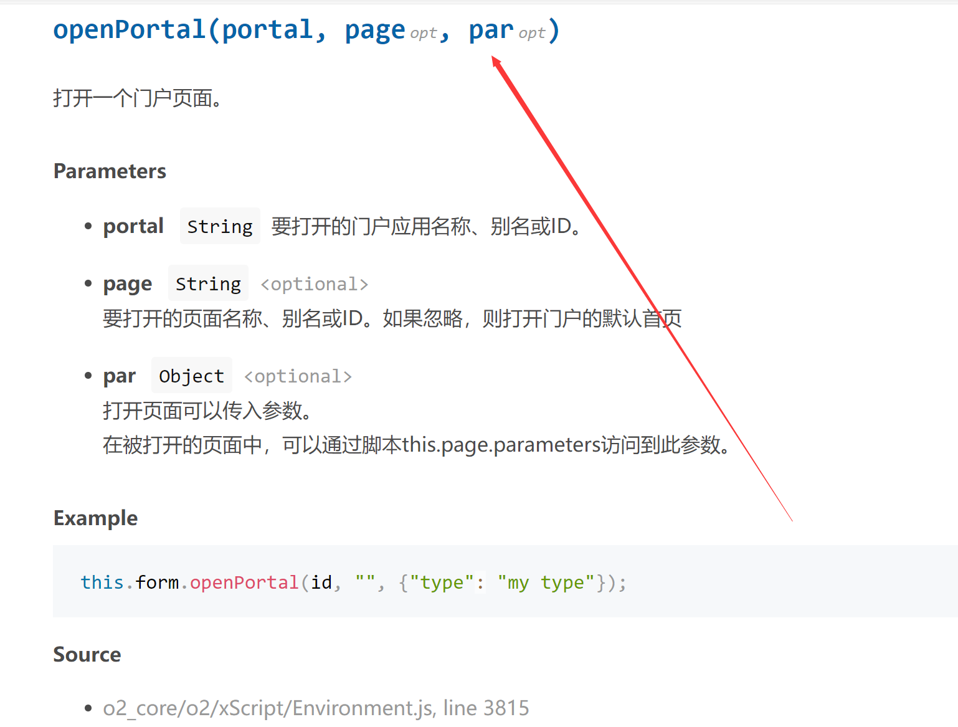Image resolution: width=958 pixels, height=727 pixels.
Task: Click the text '打开页面可以传入参数。'
Action: point(207,411)
